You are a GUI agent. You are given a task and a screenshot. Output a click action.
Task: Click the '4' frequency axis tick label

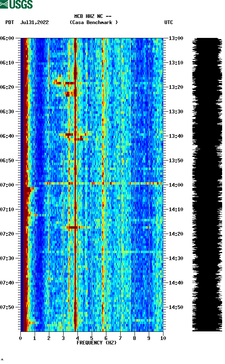point(77,338)
